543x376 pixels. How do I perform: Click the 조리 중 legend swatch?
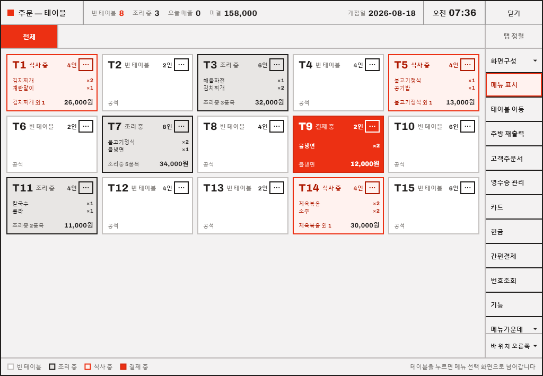(52, 366)
